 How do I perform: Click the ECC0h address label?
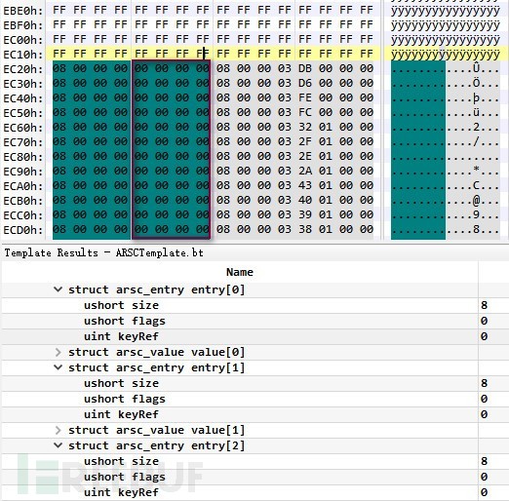[23, 215]
